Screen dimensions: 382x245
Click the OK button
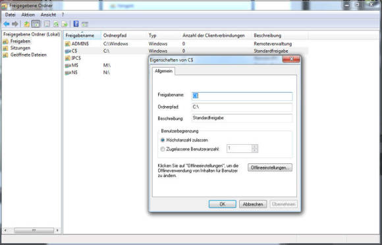pos(223,204)
